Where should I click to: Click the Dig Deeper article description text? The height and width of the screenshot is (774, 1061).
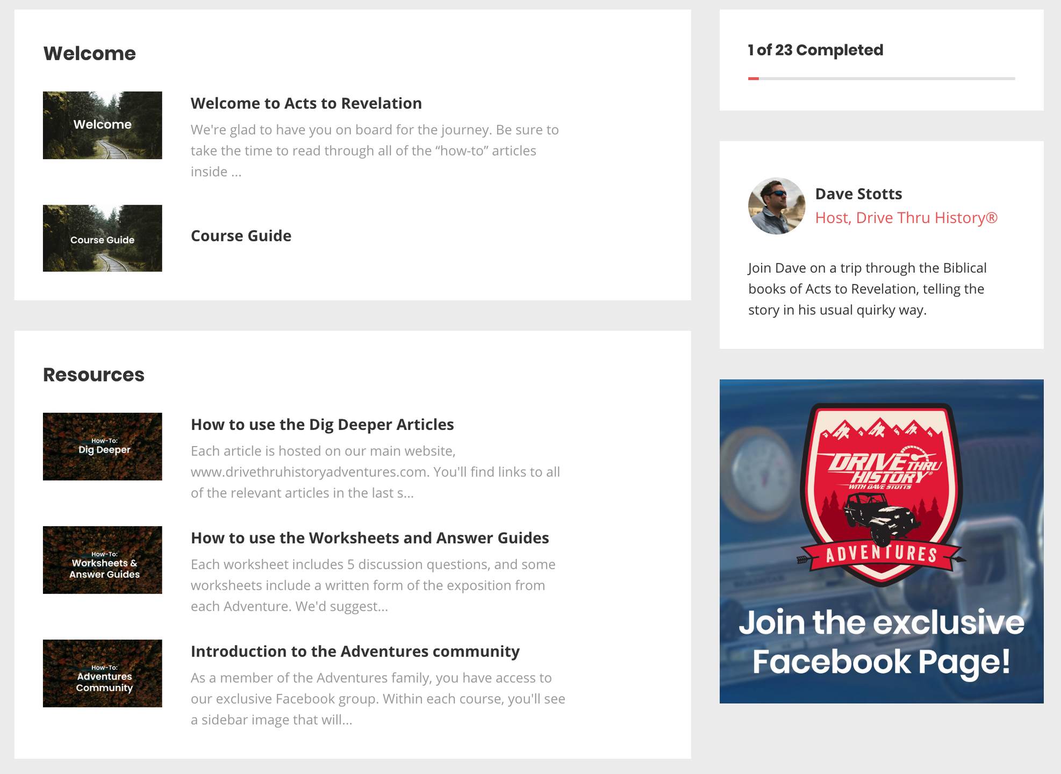pyautogui.click(x=375, y=472)
